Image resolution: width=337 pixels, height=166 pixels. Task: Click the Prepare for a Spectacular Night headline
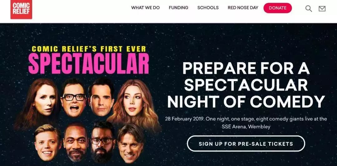pos(246,85)
